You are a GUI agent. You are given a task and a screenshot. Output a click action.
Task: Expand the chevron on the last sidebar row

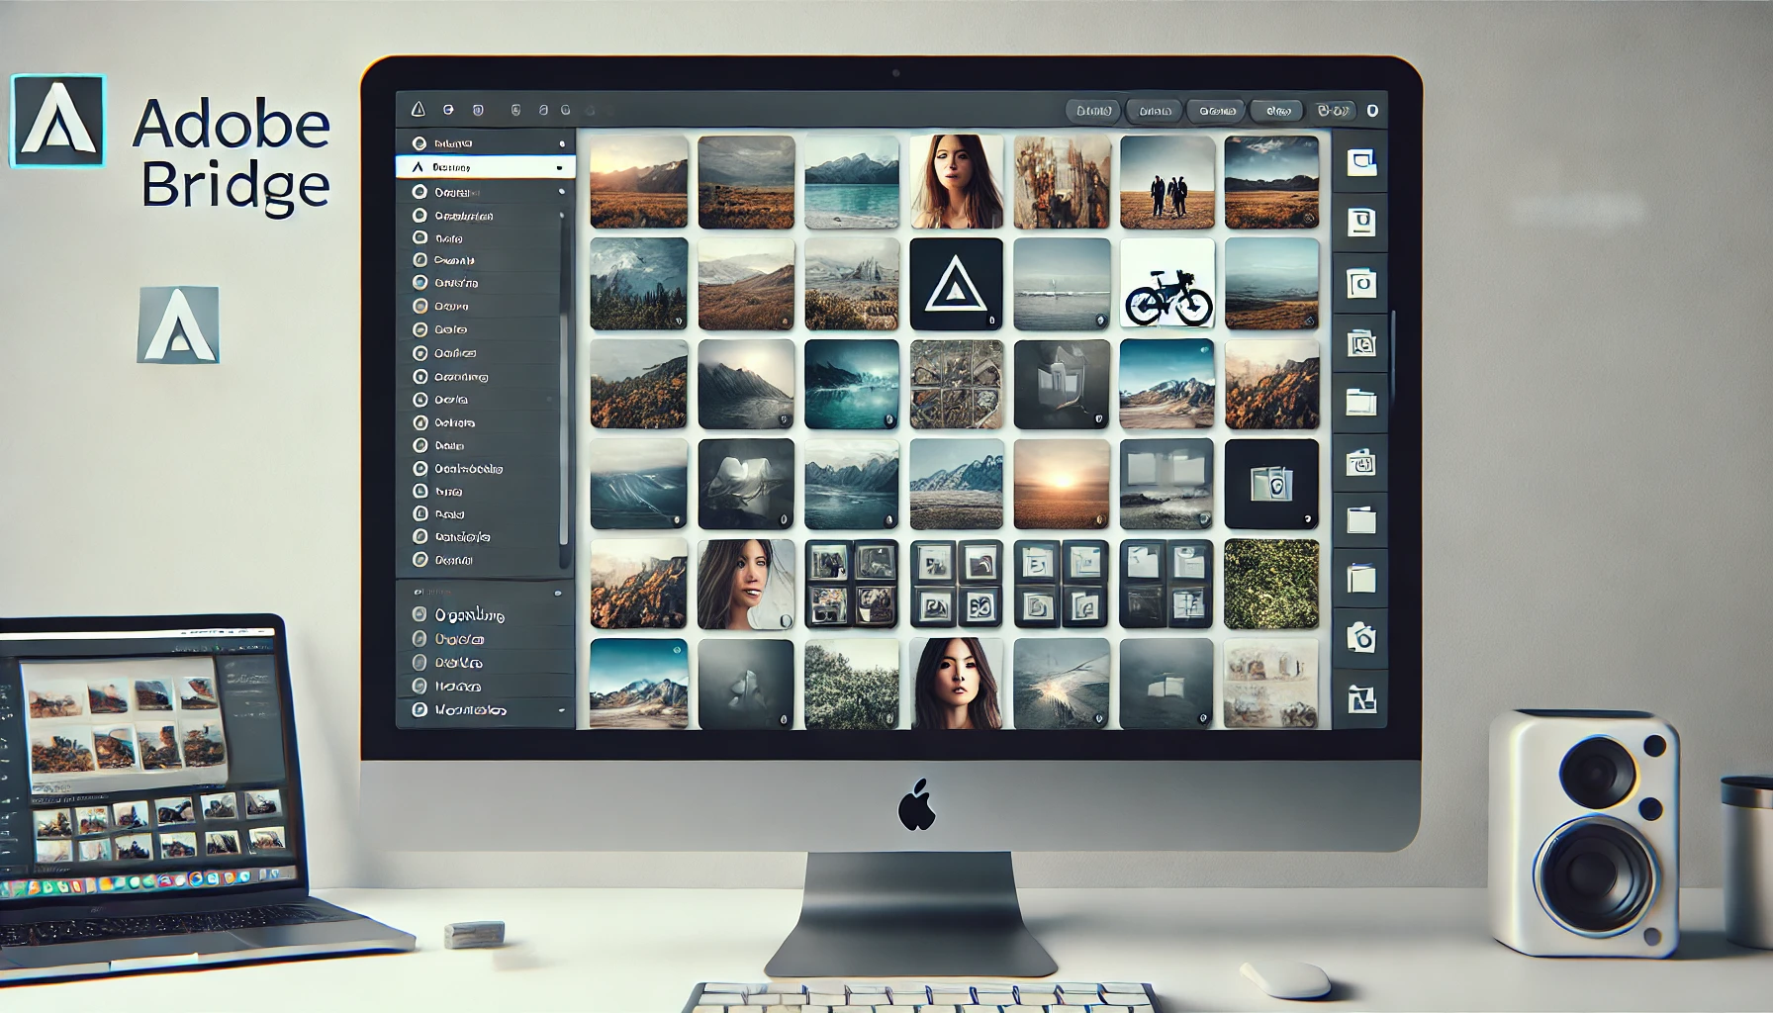[561, 710]
